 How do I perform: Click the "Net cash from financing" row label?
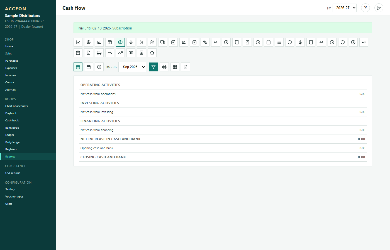coord(97,130)
